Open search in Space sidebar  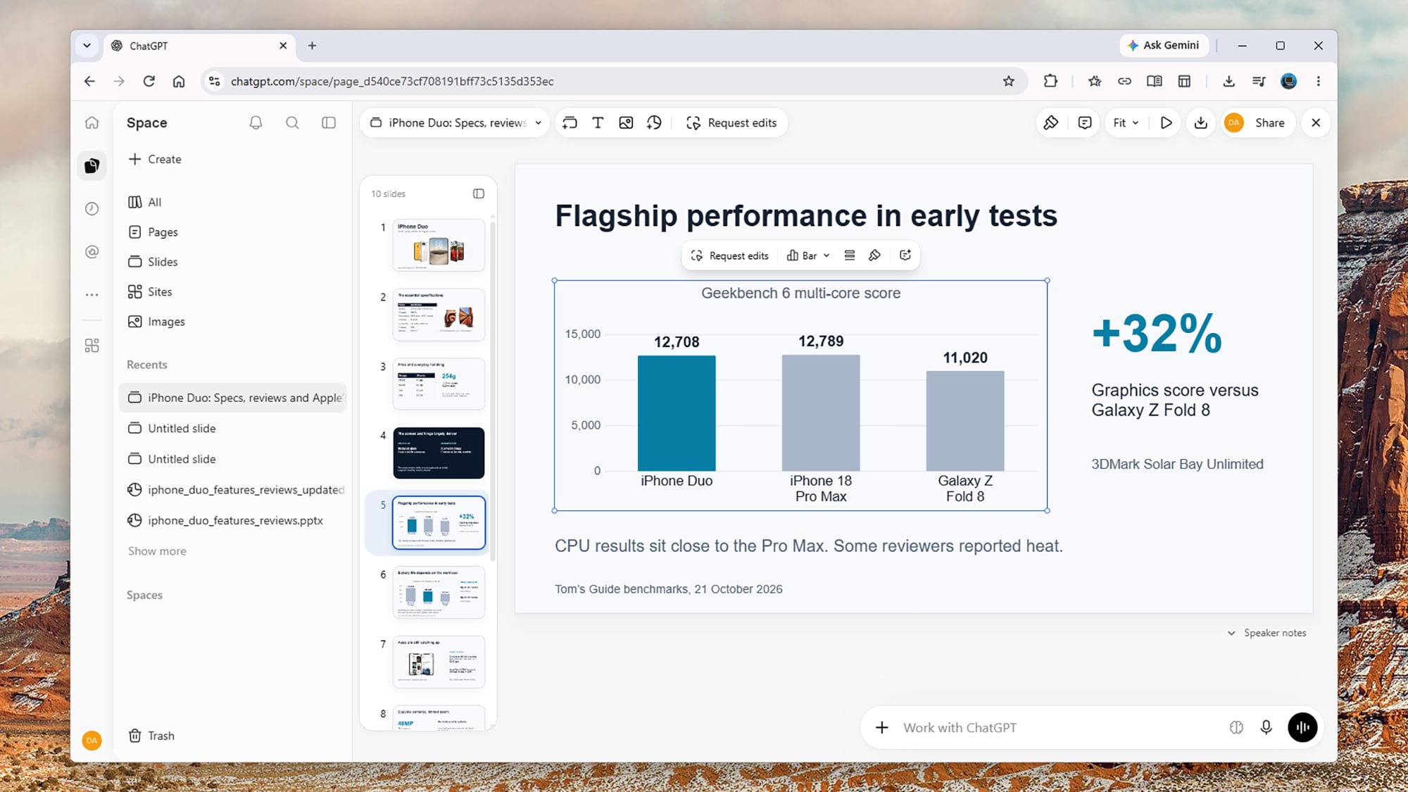pyautogui.click(x=292, y=122)
